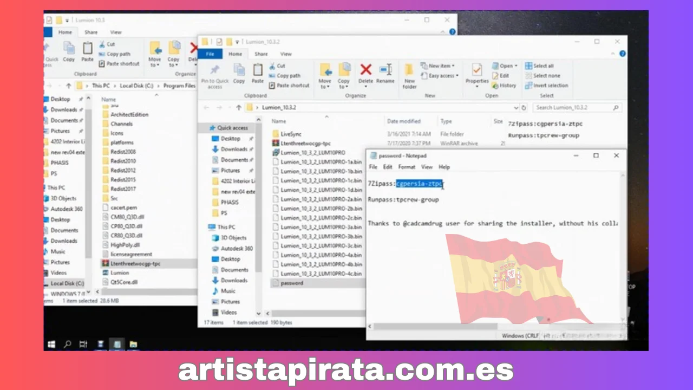Click the Task View taskbar icon
The width and height of the screenshot is (693, 390).
point(83,344)
